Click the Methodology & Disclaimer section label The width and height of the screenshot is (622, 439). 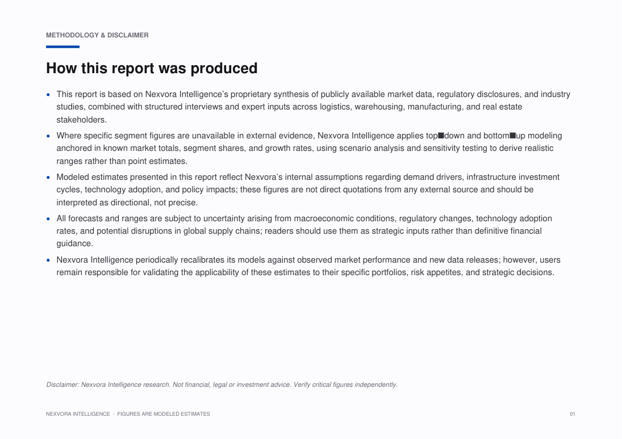[97, 35]
